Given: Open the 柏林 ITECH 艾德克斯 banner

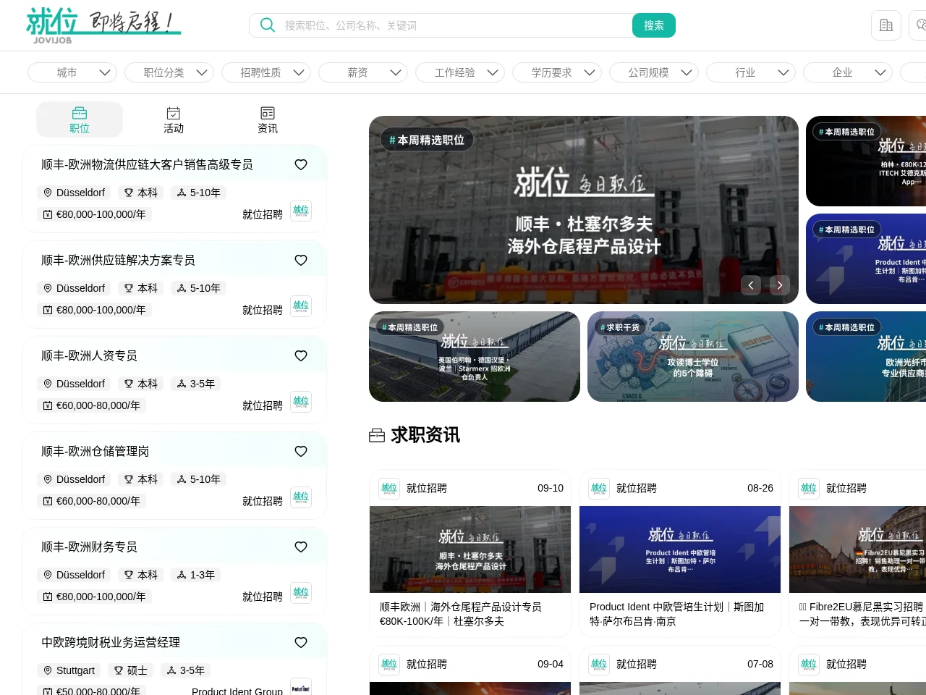Looking at the screenshot, I should pyautogui.click(x=866, y=161).
